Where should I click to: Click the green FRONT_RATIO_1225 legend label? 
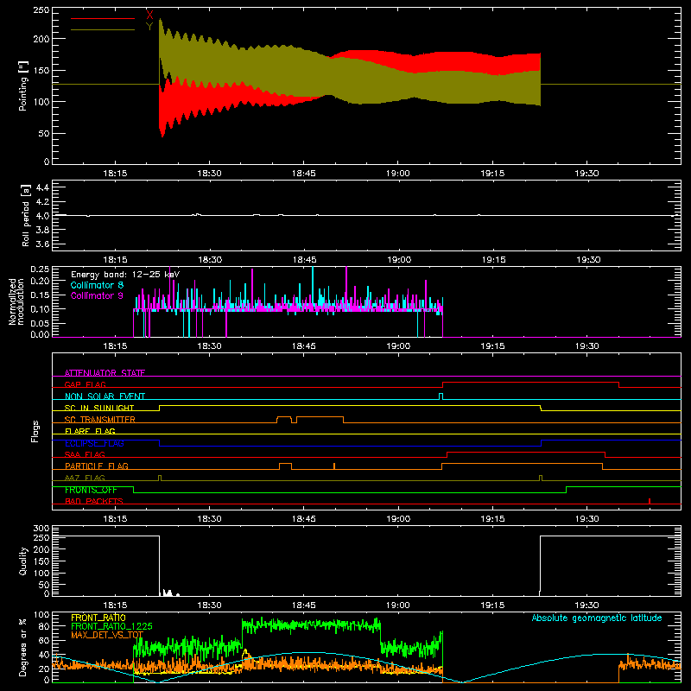click(x=111, y=626)
